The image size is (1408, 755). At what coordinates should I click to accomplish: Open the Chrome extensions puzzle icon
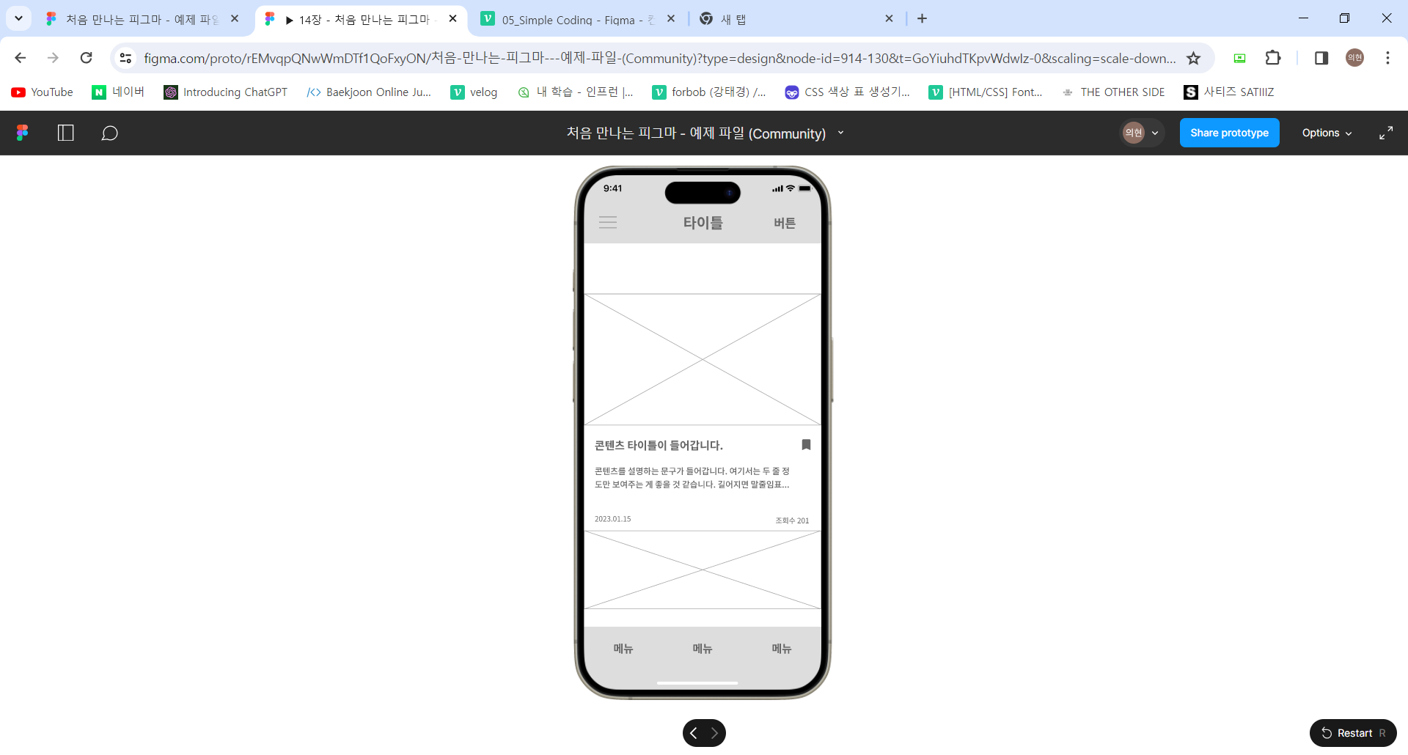point(1273,58)
